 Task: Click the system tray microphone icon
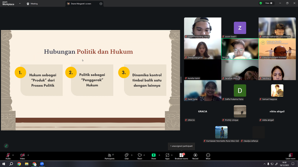pyautogui.click(x=268, y=164)
